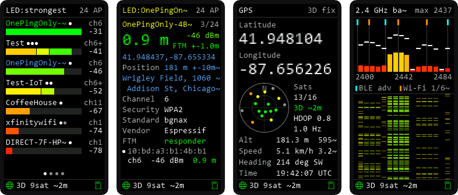Click the globe icon on the LED:strongest screen
This screenshot has height=195, width=458.
coord(10,185)
